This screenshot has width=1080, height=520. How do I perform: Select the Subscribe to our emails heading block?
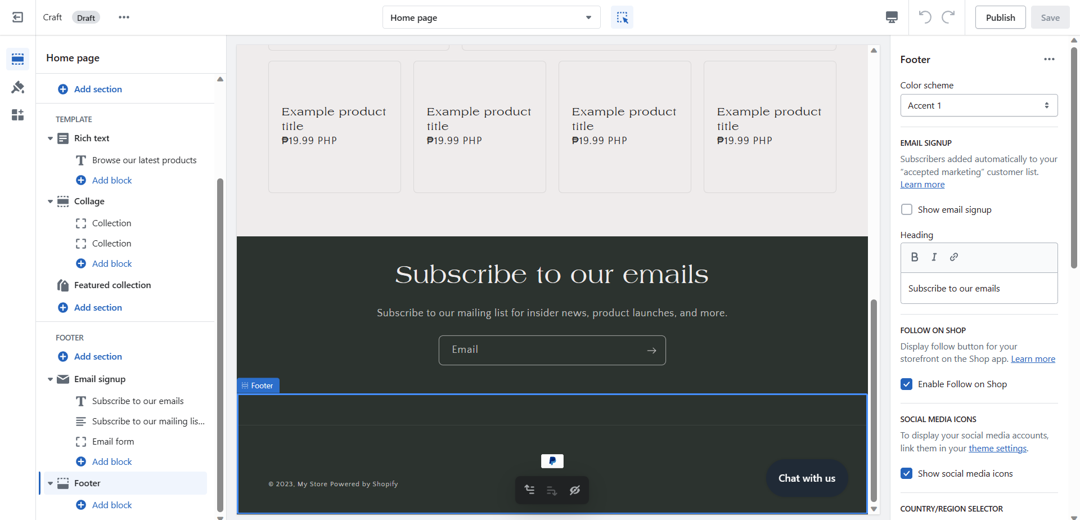(138, 401)
